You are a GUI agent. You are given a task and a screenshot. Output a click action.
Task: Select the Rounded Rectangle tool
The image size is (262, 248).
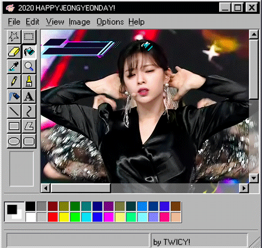tap(29, 141)
